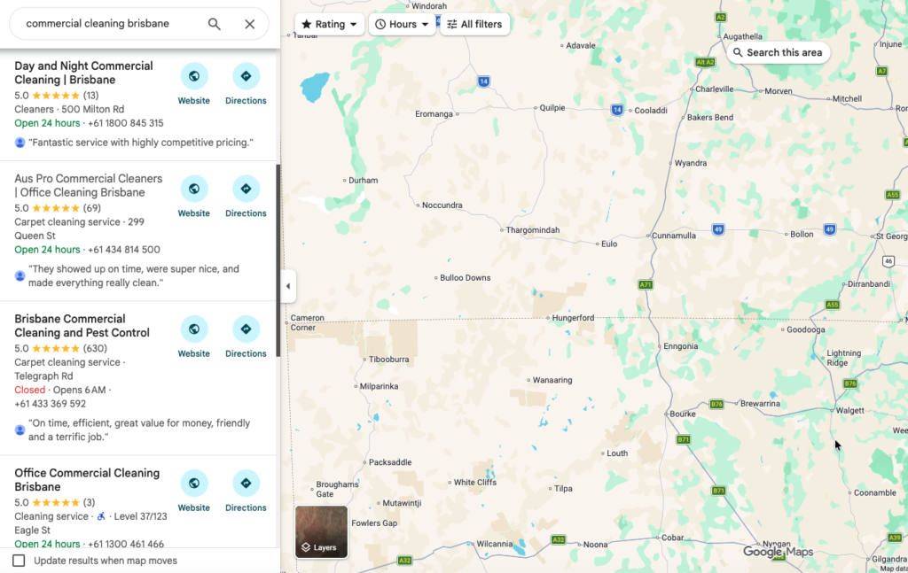Viewport: 908px width, 573px height.
Task: Select Aus Pro Commercial Cleaners title
Action: pos(89,186)
